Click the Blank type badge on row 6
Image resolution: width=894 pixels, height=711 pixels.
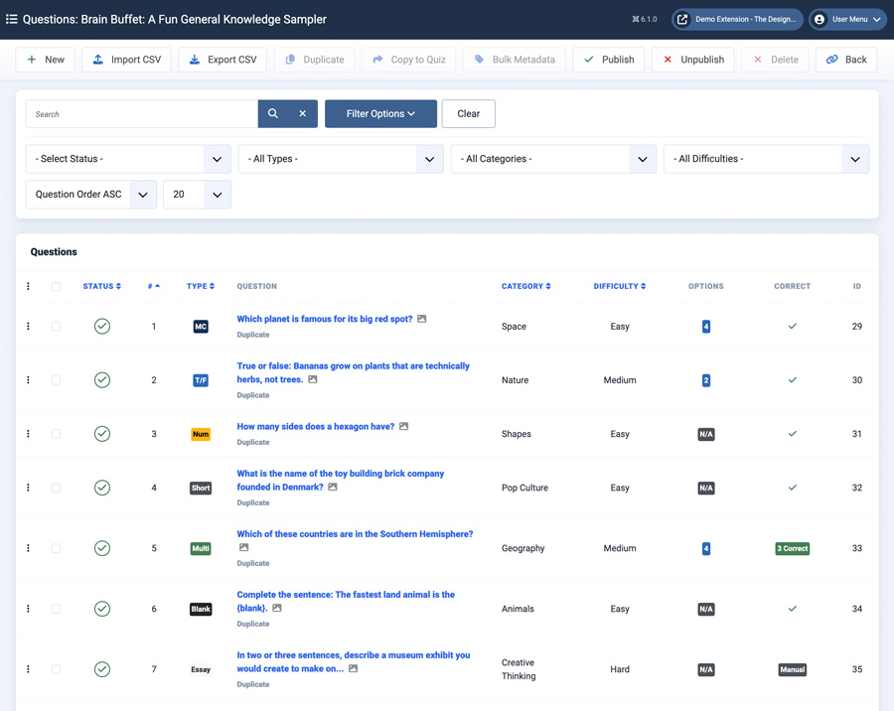click(x=201, y=609)
